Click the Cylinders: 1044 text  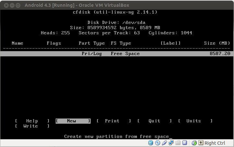click(171, 33)
